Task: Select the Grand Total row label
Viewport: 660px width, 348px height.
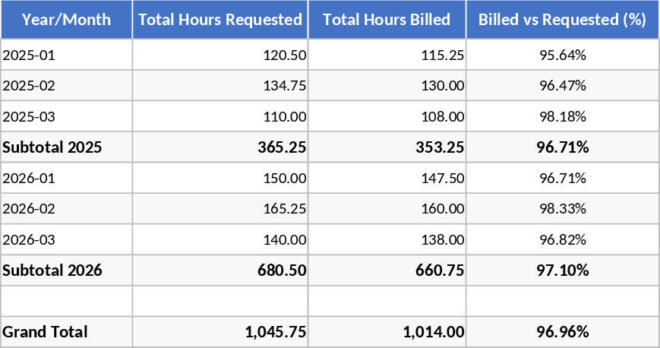Action: pyautogui.click(x=46, y=332)
